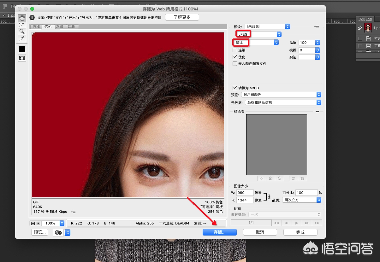Open the preset flyout menu icon
380x262 pixels.
tap(317, 27)
